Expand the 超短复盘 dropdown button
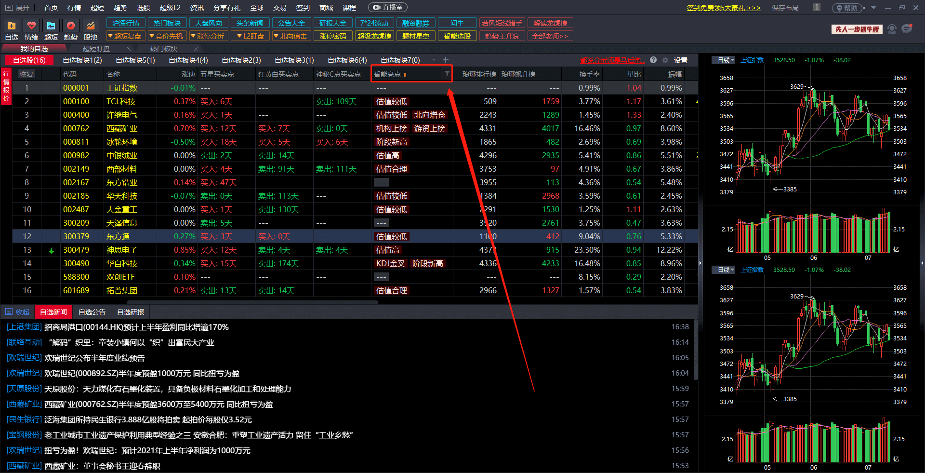 coord(125,36)
